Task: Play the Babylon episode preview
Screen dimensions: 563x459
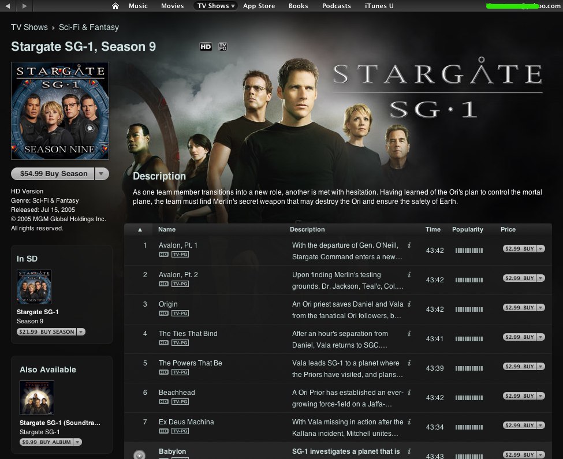Action: coord(139,455)
